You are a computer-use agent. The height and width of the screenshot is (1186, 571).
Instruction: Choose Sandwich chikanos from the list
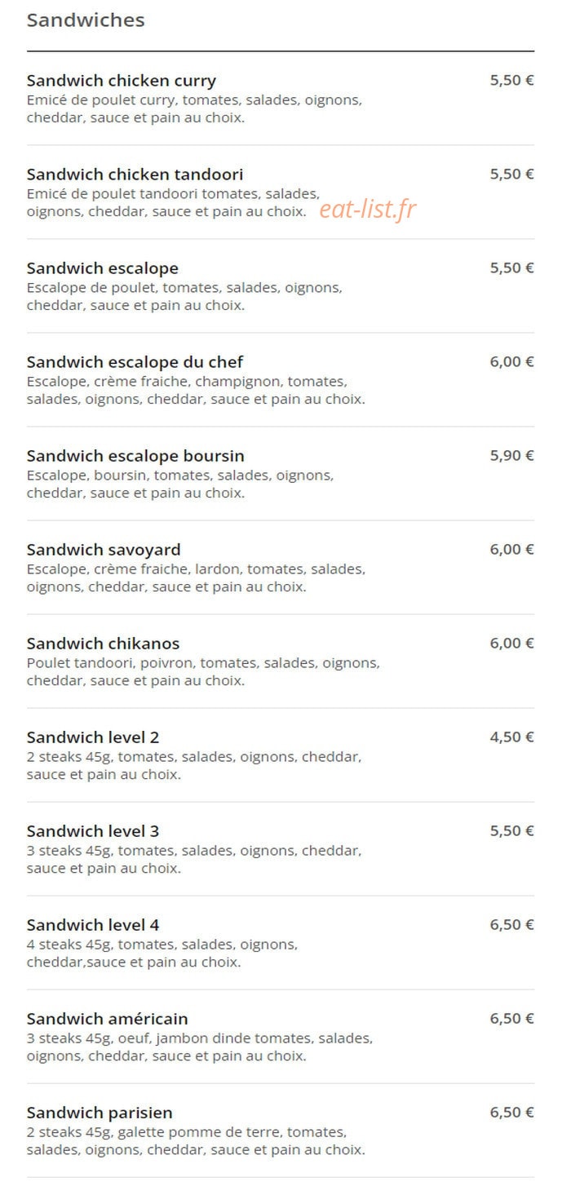tap(280, 662)
